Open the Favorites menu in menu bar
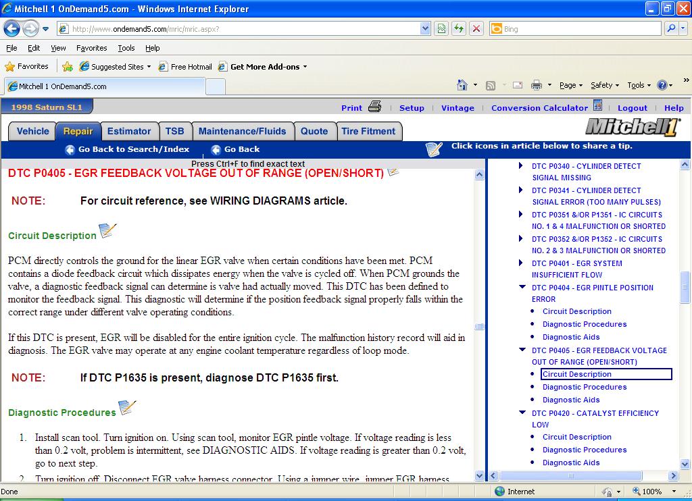This screenshot has height=501, width=692. tap(91, 48)
